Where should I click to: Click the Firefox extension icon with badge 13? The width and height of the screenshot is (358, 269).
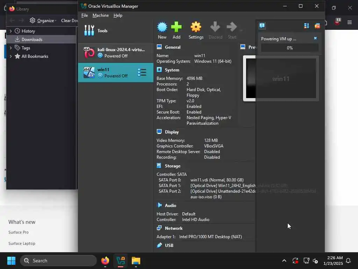pyautogui.click(x=337, y=22)
